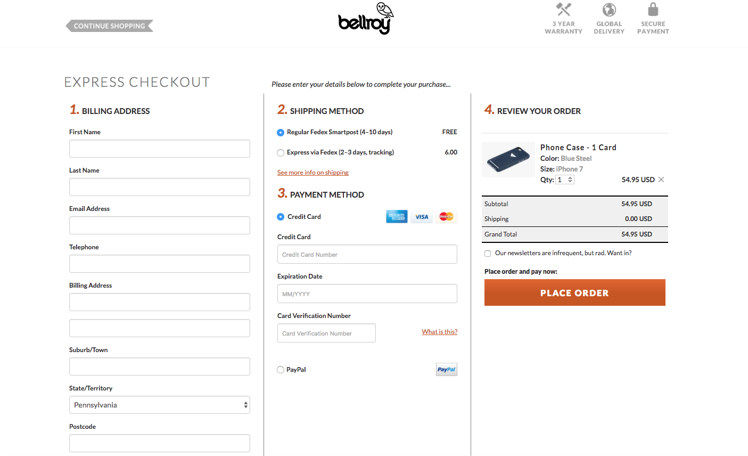
Task: Click the Secure Payment padlock icon
Action: (x=653, y=9)
